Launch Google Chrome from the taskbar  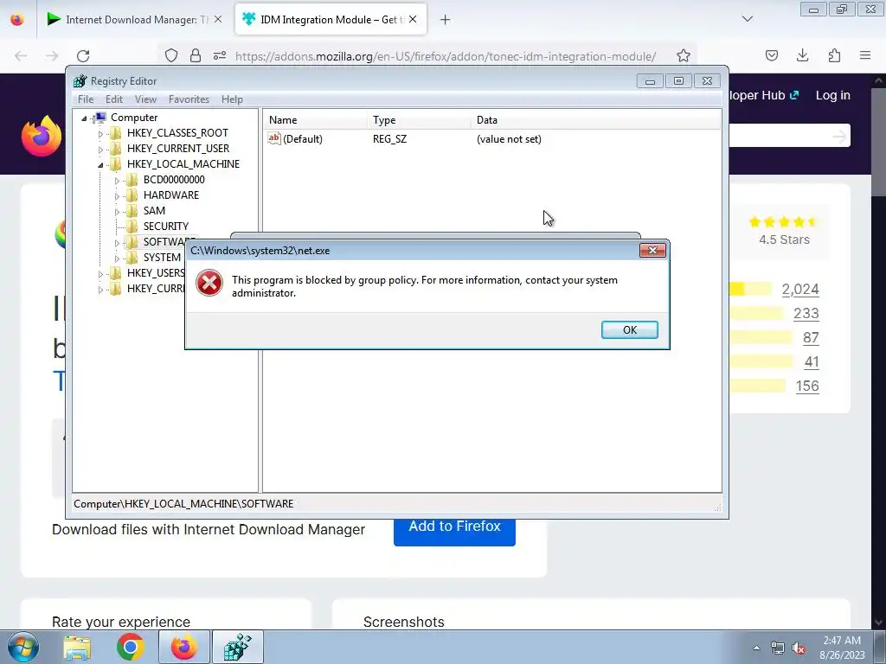point(130,647)
